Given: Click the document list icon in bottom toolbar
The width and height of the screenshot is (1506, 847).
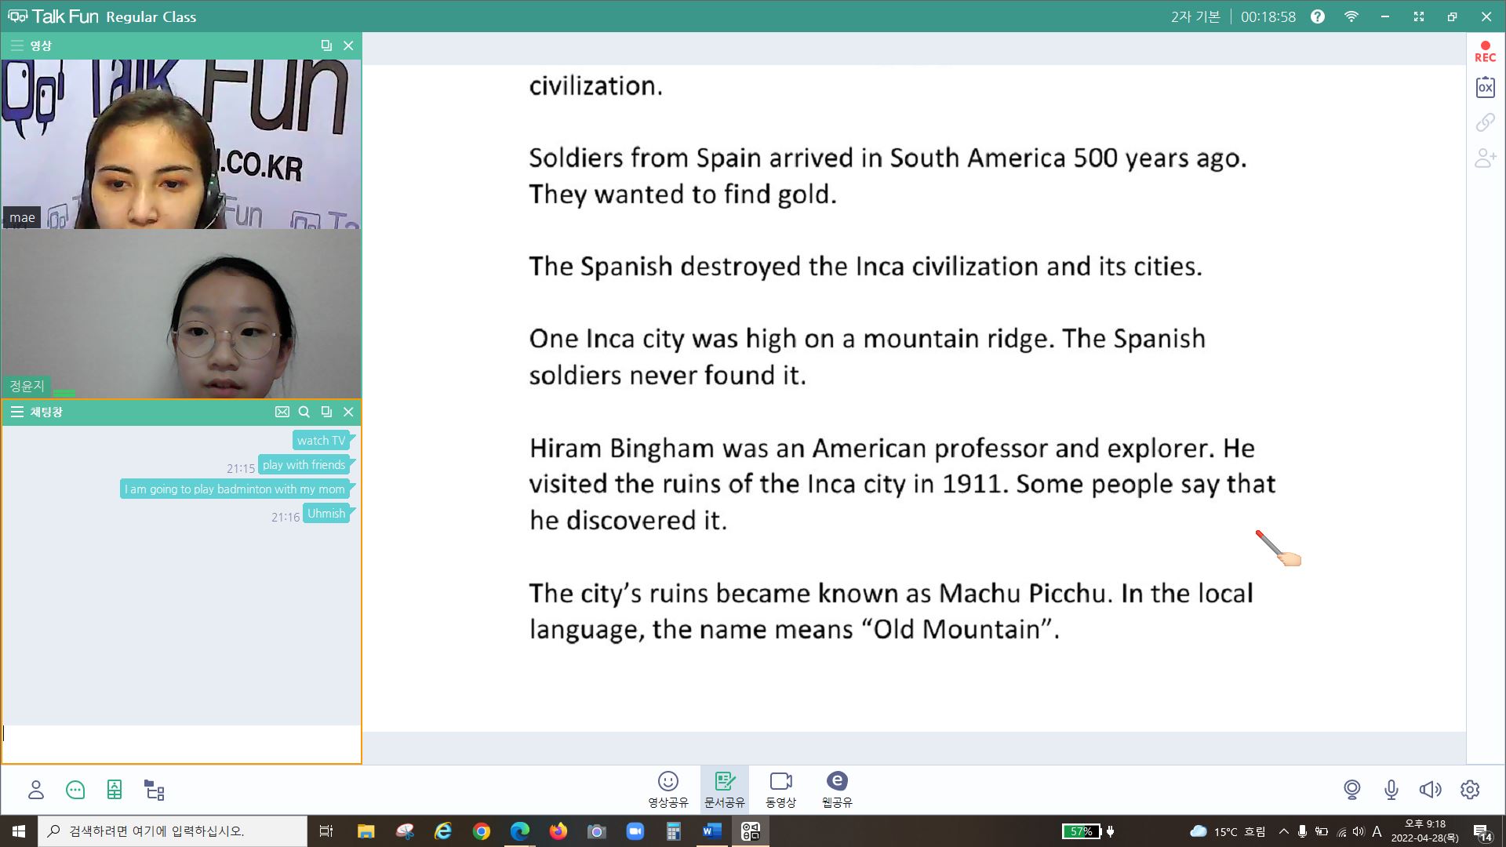Looking at the screenshot, I should 115,790.
